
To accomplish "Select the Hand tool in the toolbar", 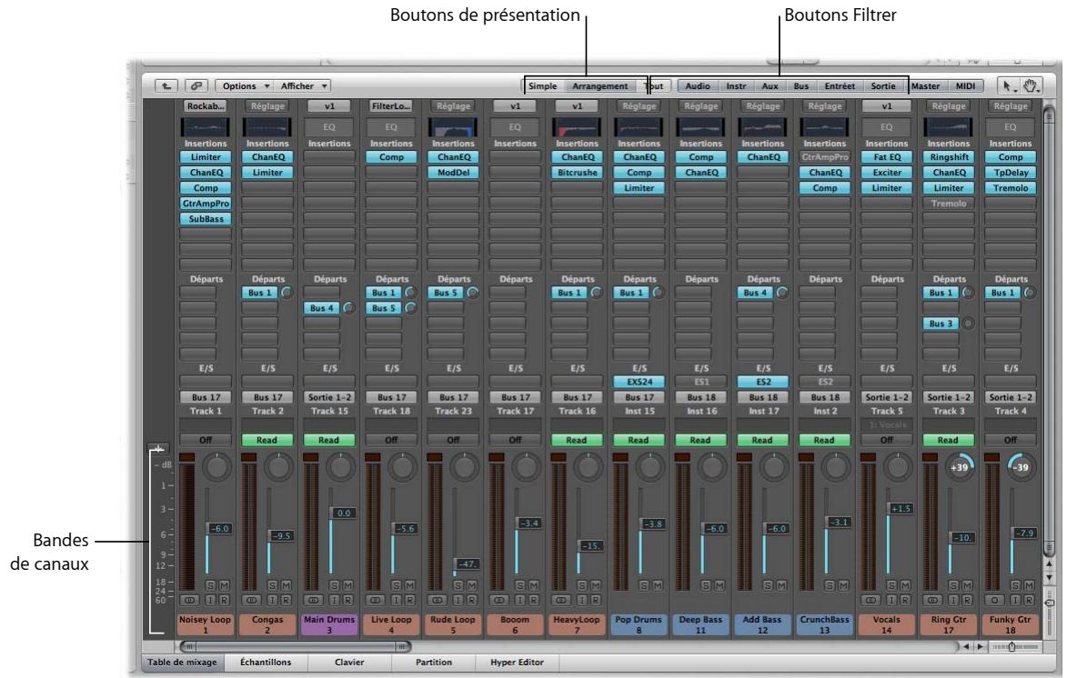I will click(x=1031, y=85).
